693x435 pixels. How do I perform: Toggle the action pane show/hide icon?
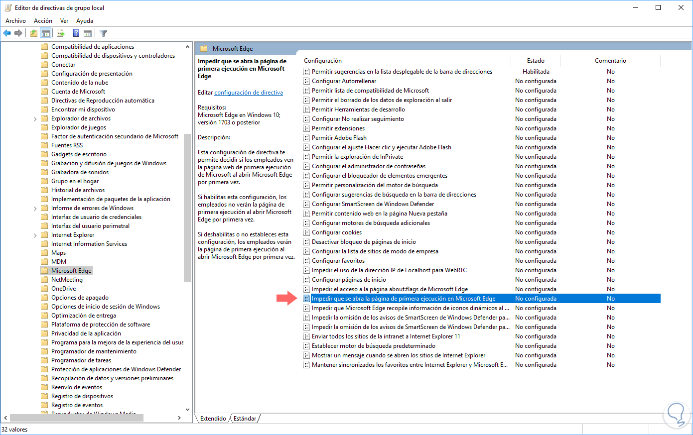click(x=88, y=33)
